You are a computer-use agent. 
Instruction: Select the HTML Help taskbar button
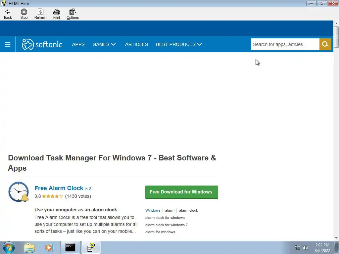click(91, 247)
